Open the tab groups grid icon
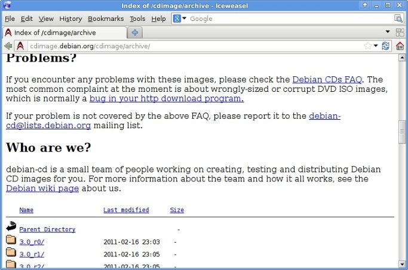 [x=400, y=32]
